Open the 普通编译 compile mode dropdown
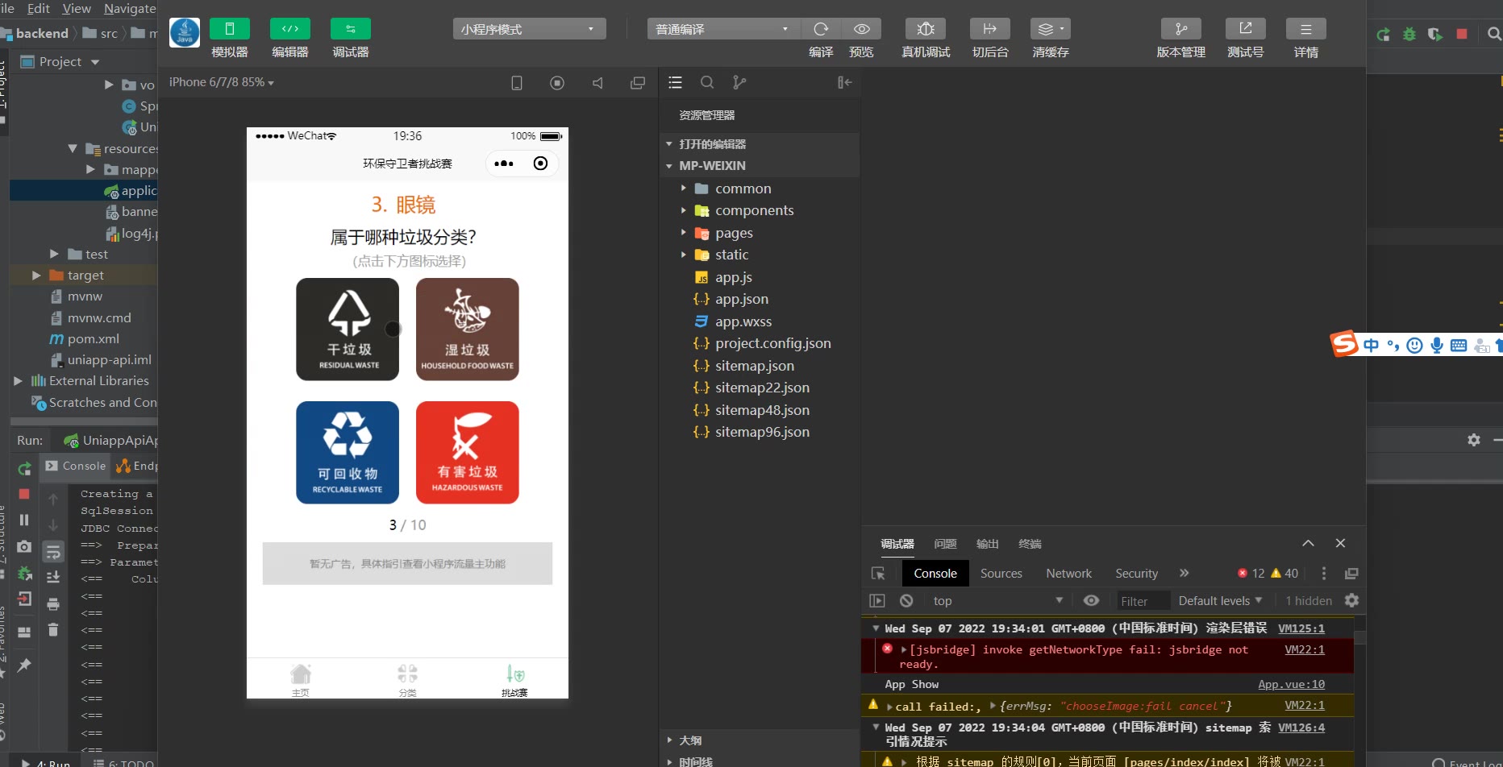1503x767 pixels. [723, 29]
